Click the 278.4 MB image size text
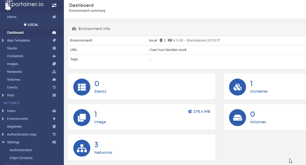Image resolution: width=306 pixels, height=165 pixels. pyautogui.click(x=202, y=111)
